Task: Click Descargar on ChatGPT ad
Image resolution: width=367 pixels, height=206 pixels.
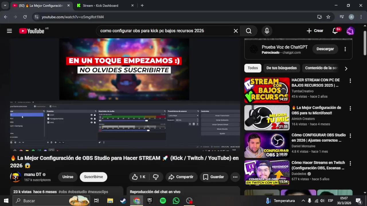Action: tap(325, 49)
